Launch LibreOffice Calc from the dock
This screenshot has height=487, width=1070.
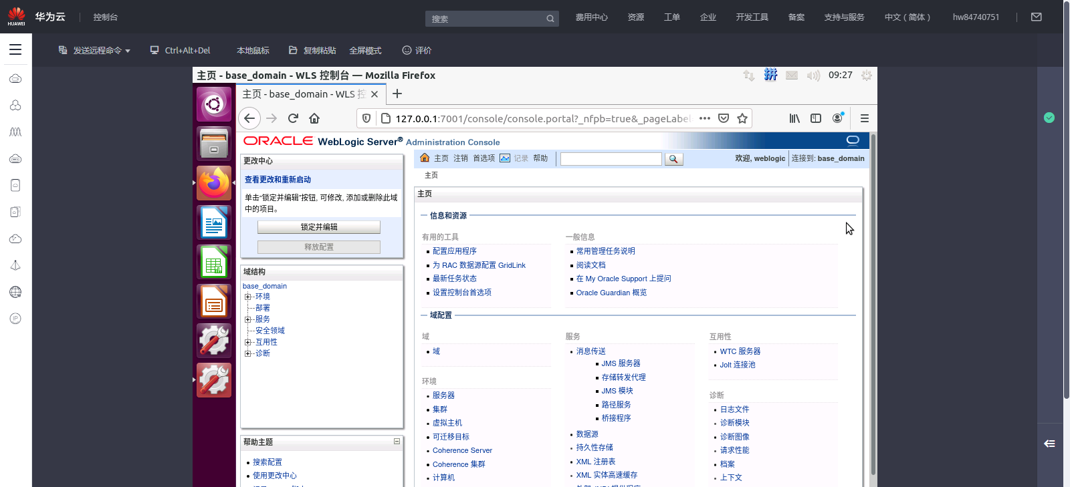pyautogui.click(x=214, y=261)
